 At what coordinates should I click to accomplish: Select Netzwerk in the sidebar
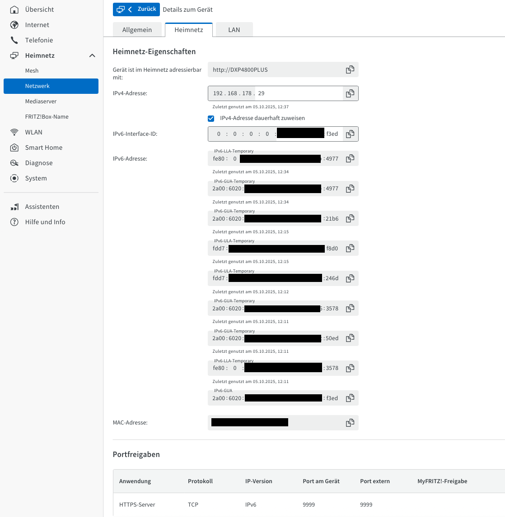[x=51, y=86]
